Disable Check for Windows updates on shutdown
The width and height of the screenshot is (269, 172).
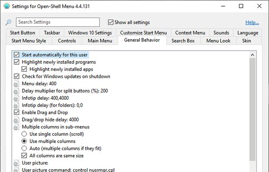click(17, 76)
